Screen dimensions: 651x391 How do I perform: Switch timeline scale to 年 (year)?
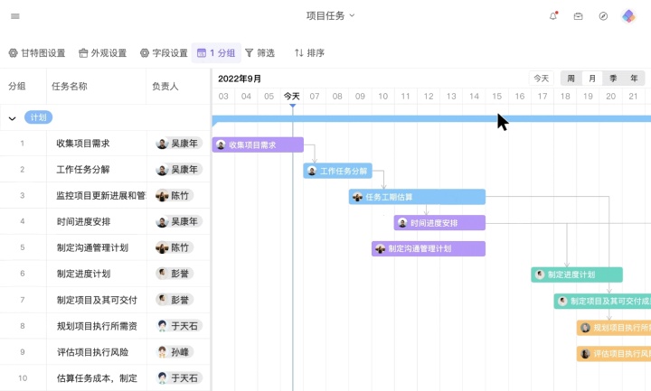[634, 79]
